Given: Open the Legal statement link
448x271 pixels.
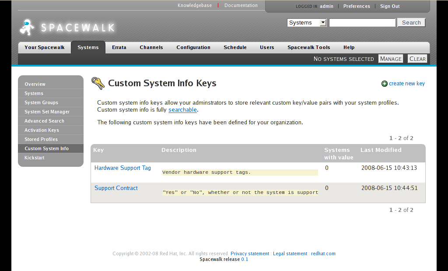Looking at the screenshot, I should tap(290, 253).
